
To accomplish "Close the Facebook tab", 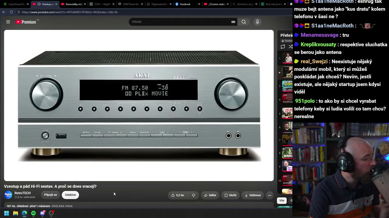I will pyautogui.click(x=199, y=4).
